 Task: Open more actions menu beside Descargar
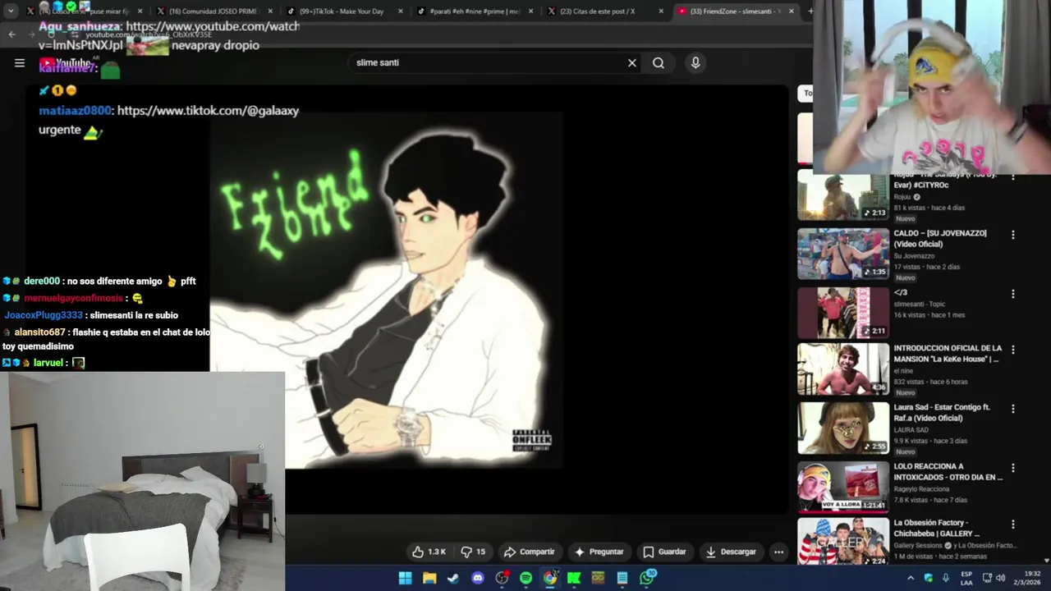point(778,552)
